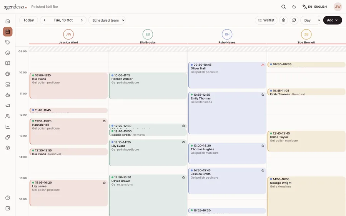
Task: Collapse the sidebar panel icon
Action: (x=8, y=208)
